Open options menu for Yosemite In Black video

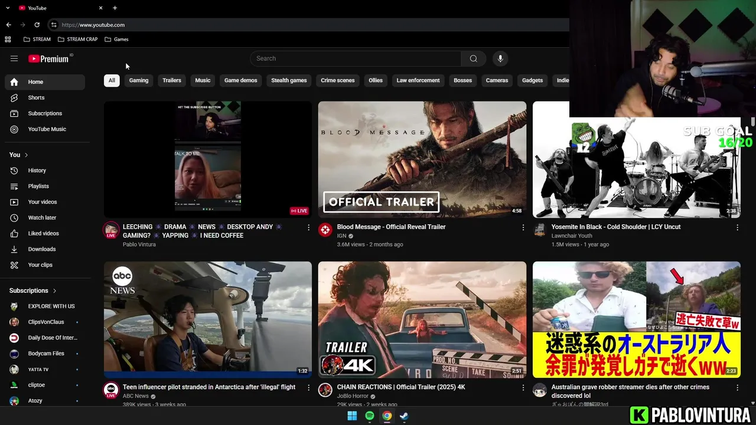(737, 227)
